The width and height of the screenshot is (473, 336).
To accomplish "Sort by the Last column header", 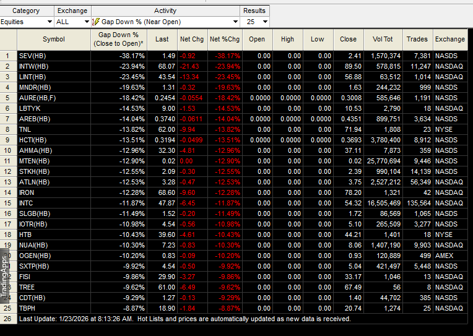I will coord(162,39).
